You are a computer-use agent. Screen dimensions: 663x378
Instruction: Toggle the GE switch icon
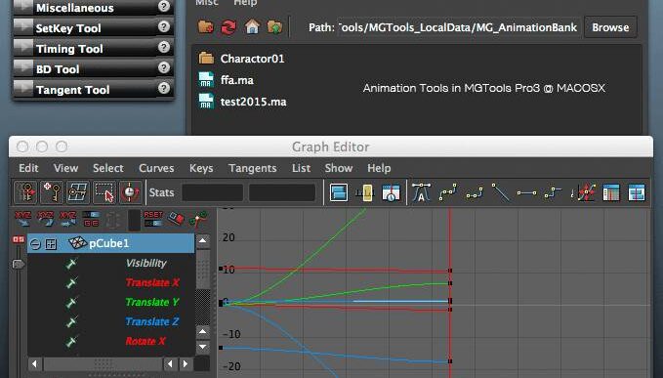click(x=91, y=219)
